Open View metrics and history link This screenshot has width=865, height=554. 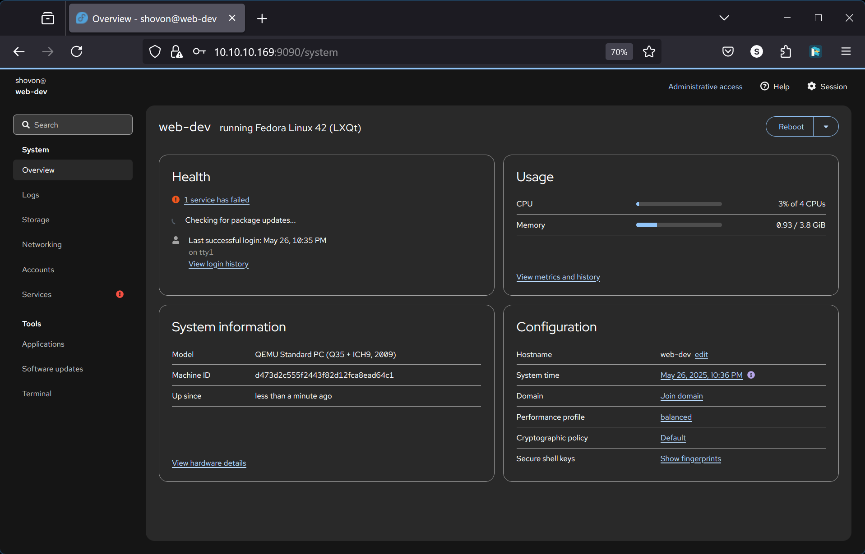(558, 277)
